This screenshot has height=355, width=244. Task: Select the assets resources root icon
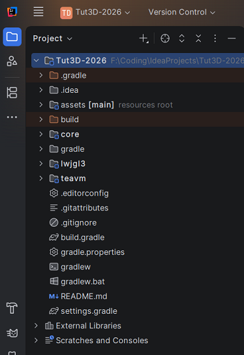tap(54, 105)
